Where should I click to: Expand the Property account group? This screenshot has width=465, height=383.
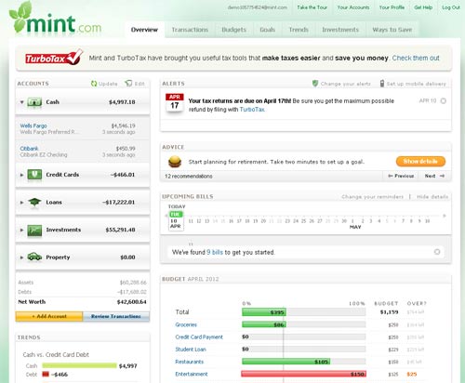[21, 258]
